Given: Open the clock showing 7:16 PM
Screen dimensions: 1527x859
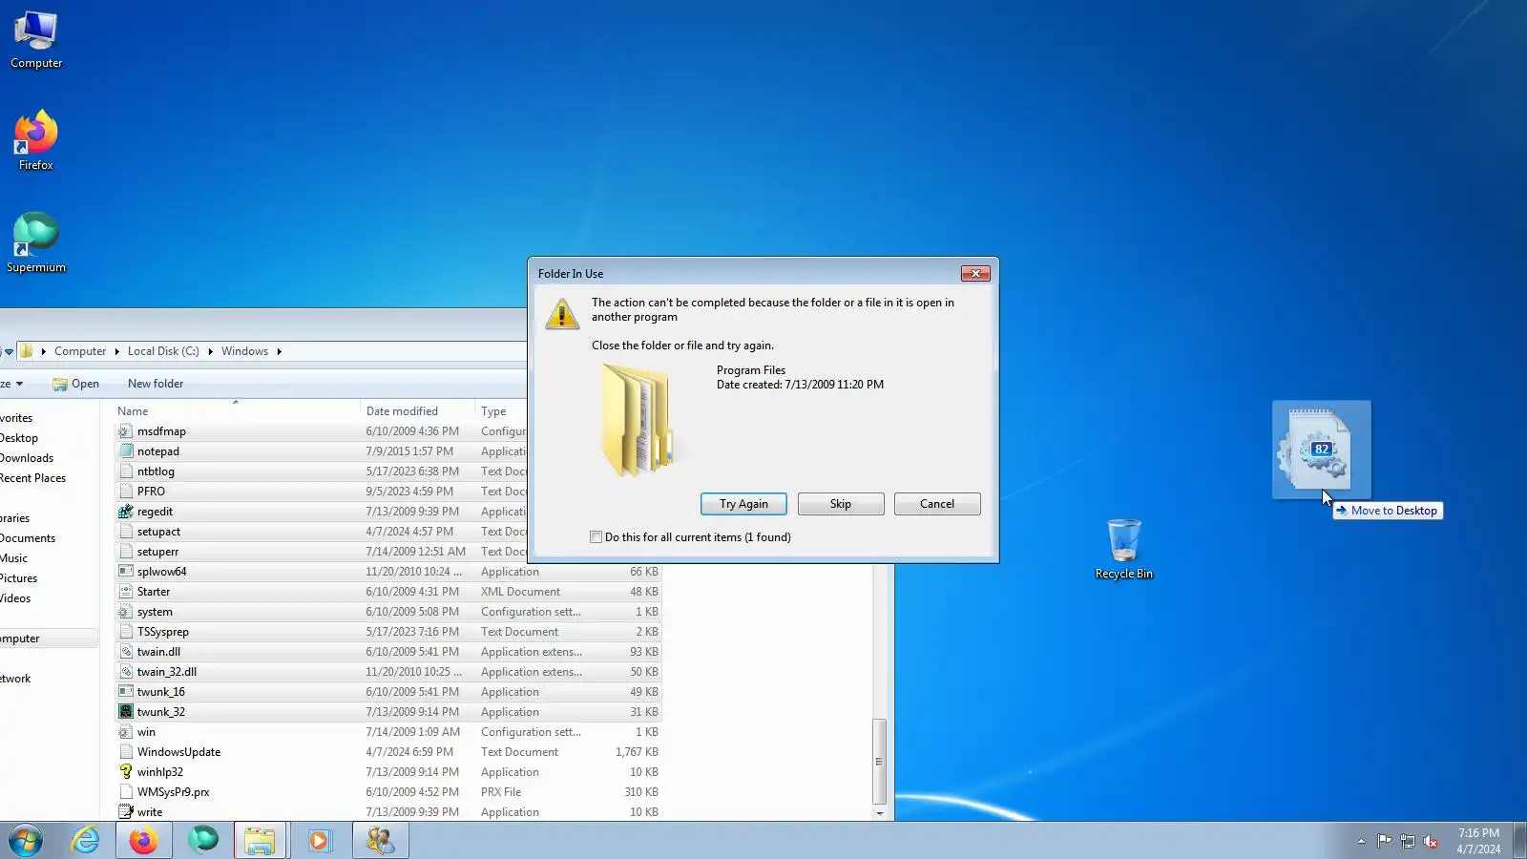Looking at the screenshot, I should [1478, 841].
